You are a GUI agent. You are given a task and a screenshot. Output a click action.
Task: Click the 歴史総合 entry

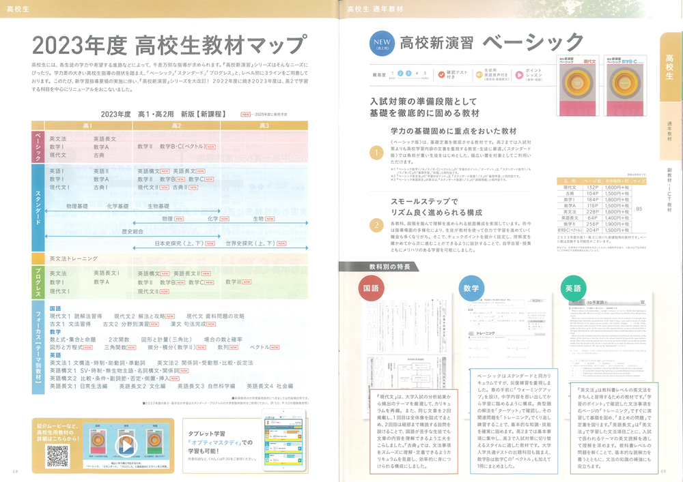click(133, 231)
